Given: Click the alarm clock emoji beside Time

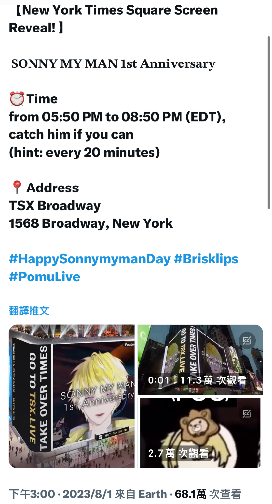Looking at the screenshot, I should (x=17, y=98).
